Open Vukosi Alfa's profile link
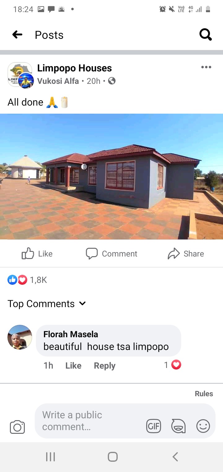 (x=58, y=81)
